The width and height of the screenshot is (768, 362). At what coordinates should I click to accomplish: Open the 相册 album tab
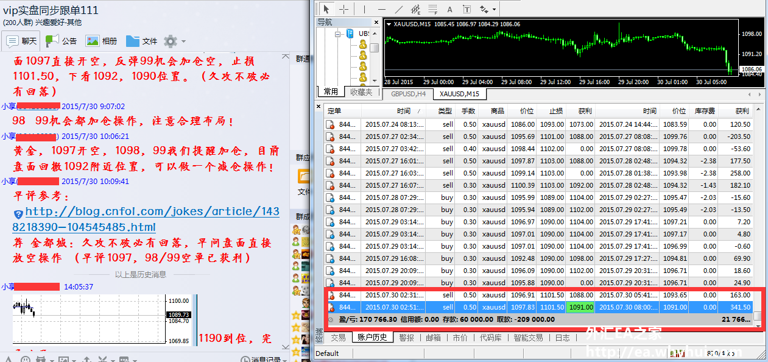[x=101, y=41]
